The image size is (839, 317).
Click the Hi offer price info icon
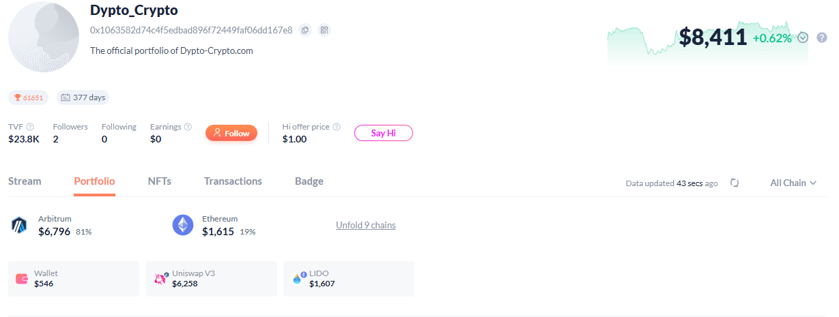point(337,127)
